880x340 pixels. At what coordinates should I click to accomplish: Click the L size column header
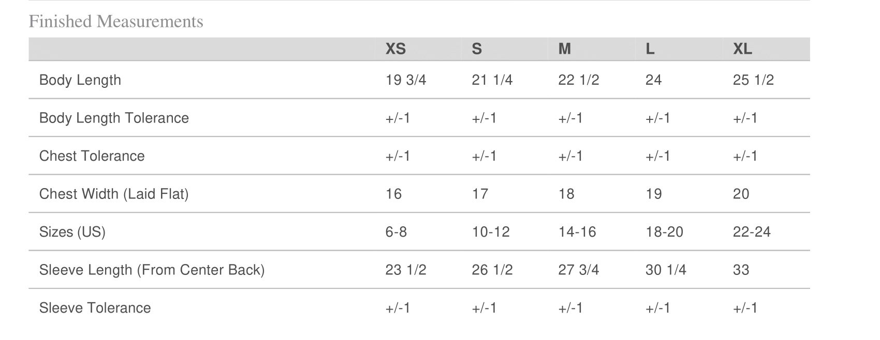[x=650, y=49]
